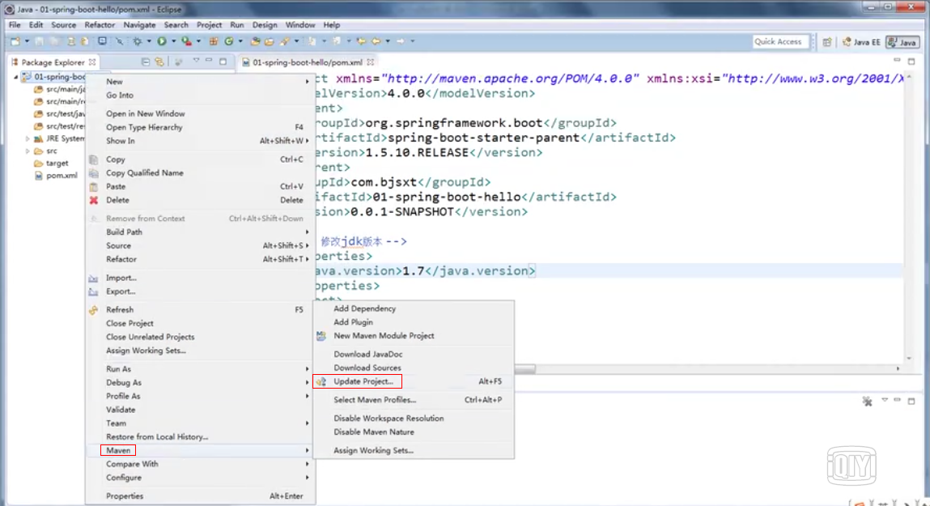Select the Java perspective icon
This screenshot has height=506, width=930.
901,42
